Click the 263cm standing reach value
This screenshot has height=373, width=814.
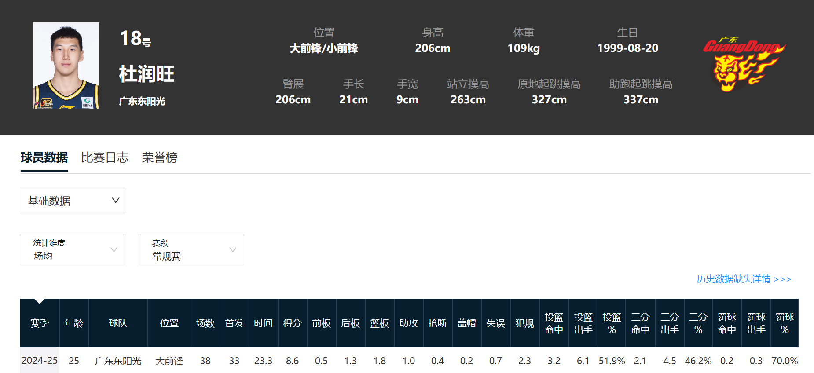(468, 99)
